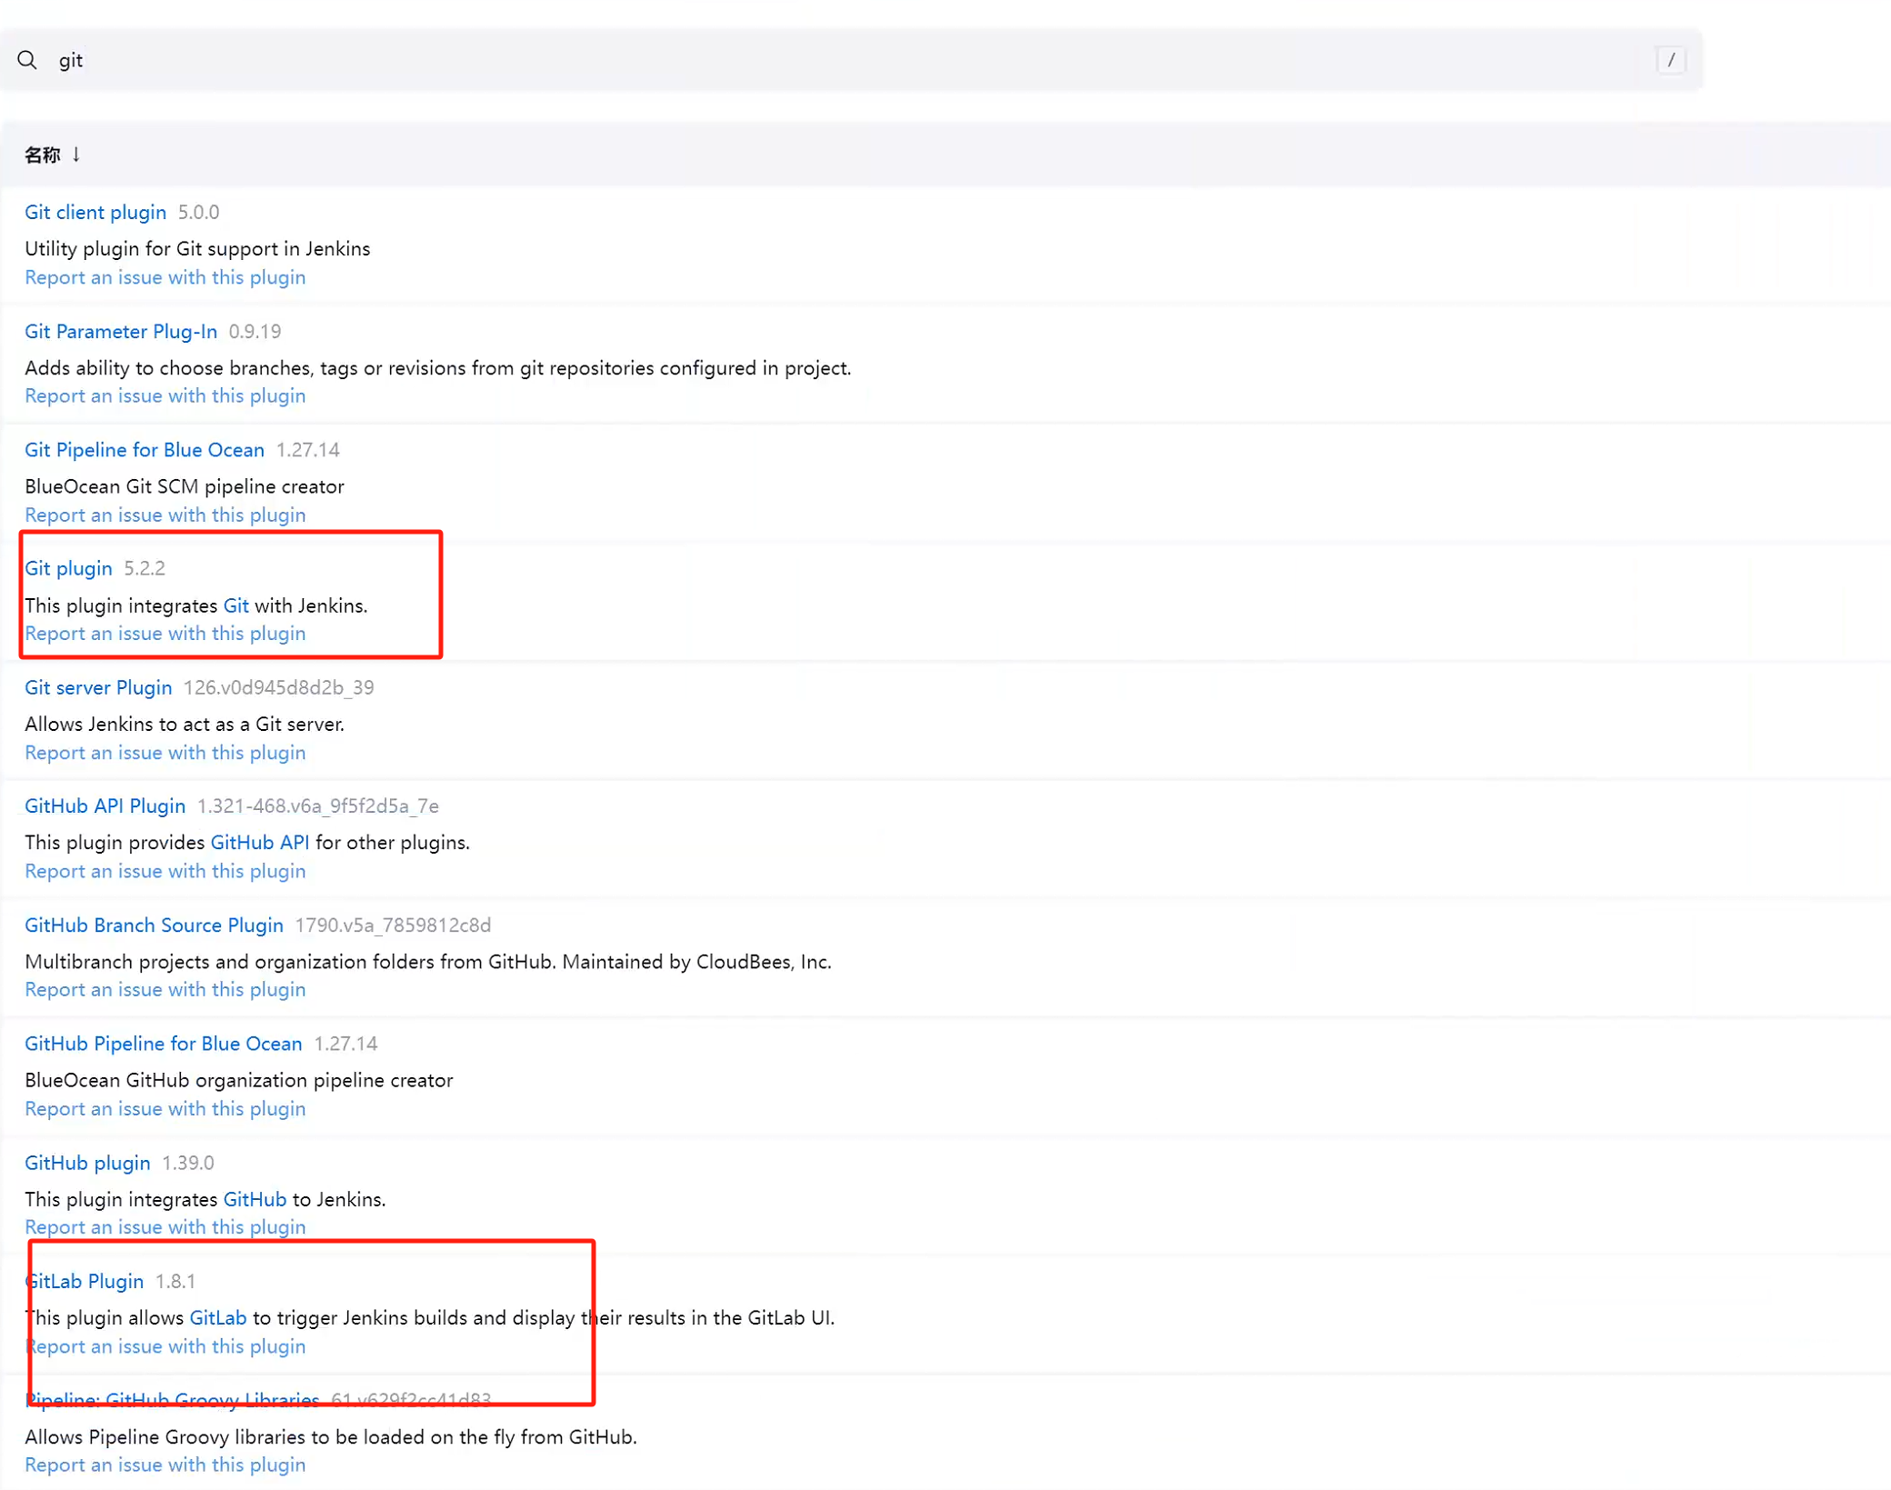The width and height of the screenshot is (1891, 1490).
Task: Open Git Pipeline for Blue Ocean
Action: tap(145, 450)
